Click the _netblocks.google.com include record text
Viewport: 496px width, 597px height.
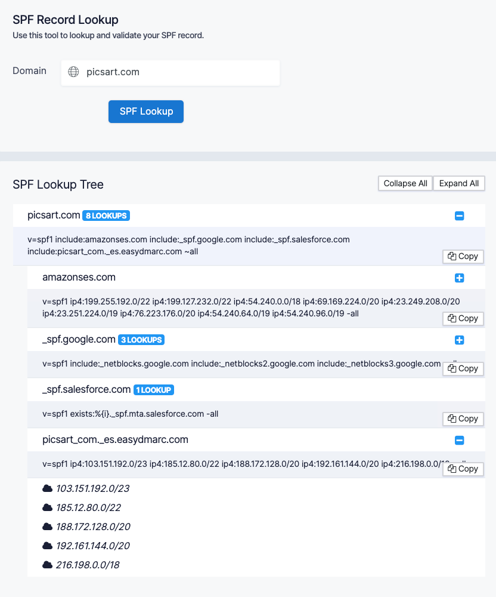(x=241, y=364)
